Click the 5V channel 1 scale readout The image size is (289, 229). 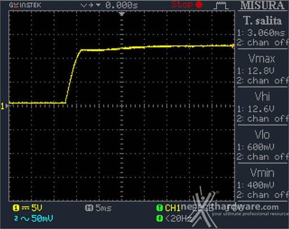point(37,208)
